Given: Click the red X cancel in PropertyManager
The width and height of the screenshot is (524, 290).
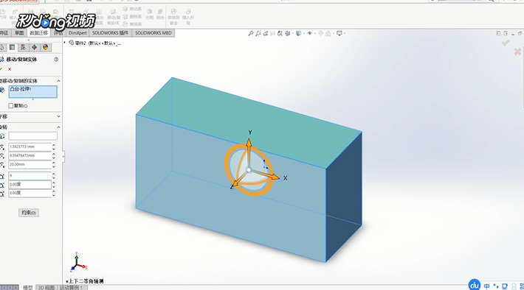Looking at the screenshot, I should (10, 69).
